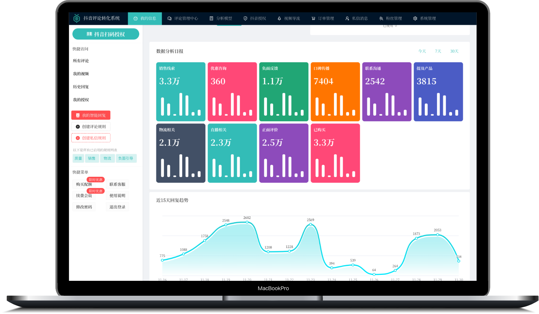Click the 销售 rule tag
This screenshot has width=539, height=314.
92,158
